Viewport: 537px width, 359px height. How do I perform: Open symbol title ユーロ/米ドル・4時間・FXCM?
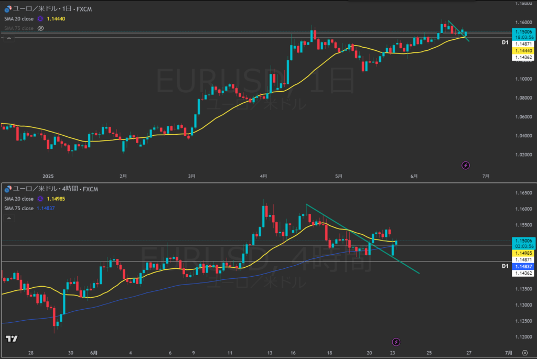point(56,189)
